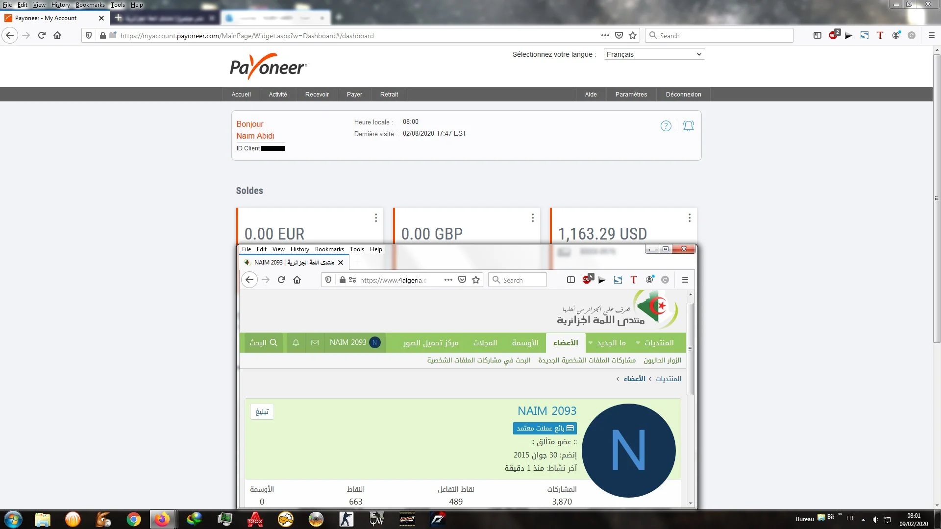Open three-dot menu on USD balance card
The height and width of the screenshot is (529, 941).
pyautogui.click(x=689, y=218)
